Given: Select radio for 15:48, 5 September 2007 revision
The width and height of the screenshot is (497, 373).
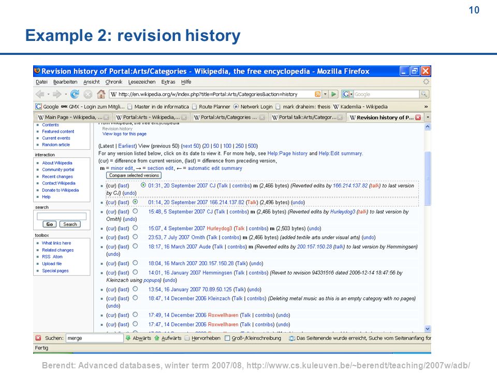Looking at the screenshot, I should tap(135, 211).
